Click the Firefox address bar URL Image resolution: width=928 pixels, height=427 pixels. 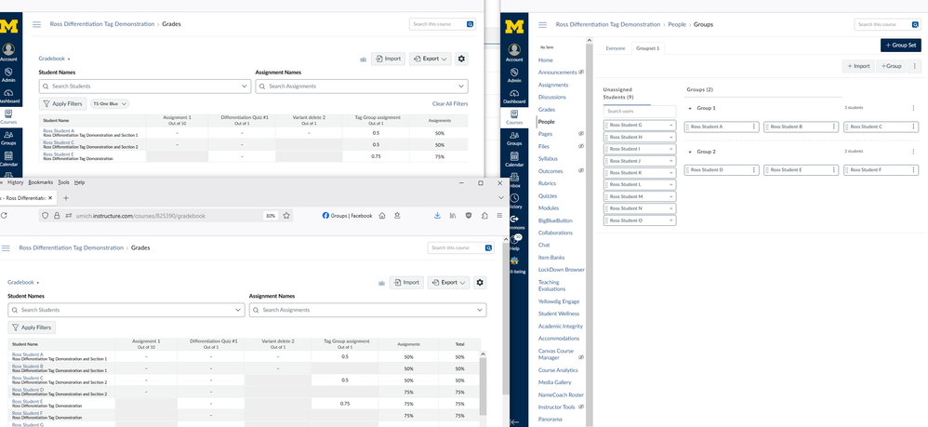point(140,216)
